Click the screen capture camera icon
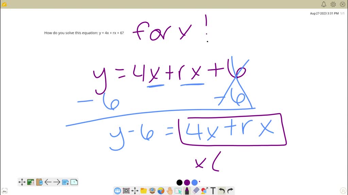This screenshot has height=195, width=348. pyautogui.click(x=126, y=191)
